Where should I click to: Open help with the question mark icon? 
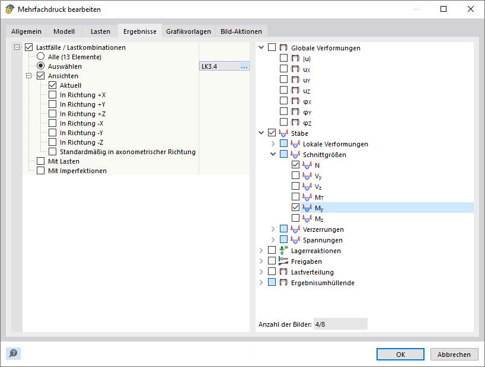click(13, 353)
